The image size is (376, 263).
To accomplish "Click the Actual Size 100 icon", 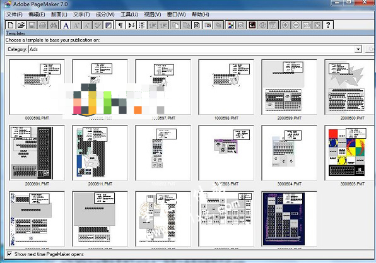I will (307, 25).
